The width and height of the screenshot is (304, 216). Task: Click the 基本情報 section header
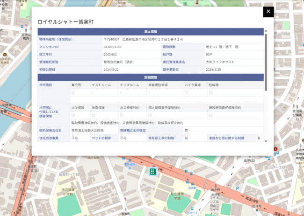[x=151, y=32]
